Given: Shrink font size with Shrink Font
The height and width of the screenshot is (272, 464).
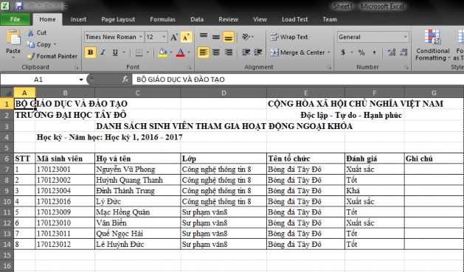Looking at the screenshot, I should coord(186,37).
